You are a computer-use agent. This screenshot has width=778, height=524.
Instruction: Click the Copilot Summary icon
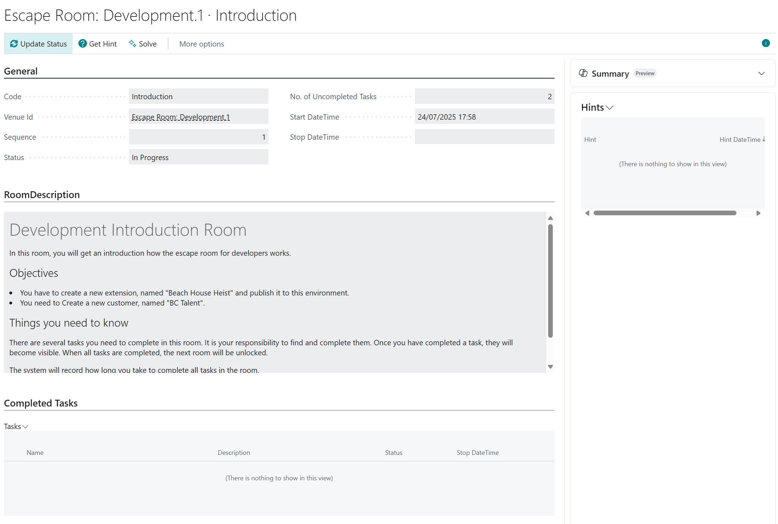[x=583, y=73]
